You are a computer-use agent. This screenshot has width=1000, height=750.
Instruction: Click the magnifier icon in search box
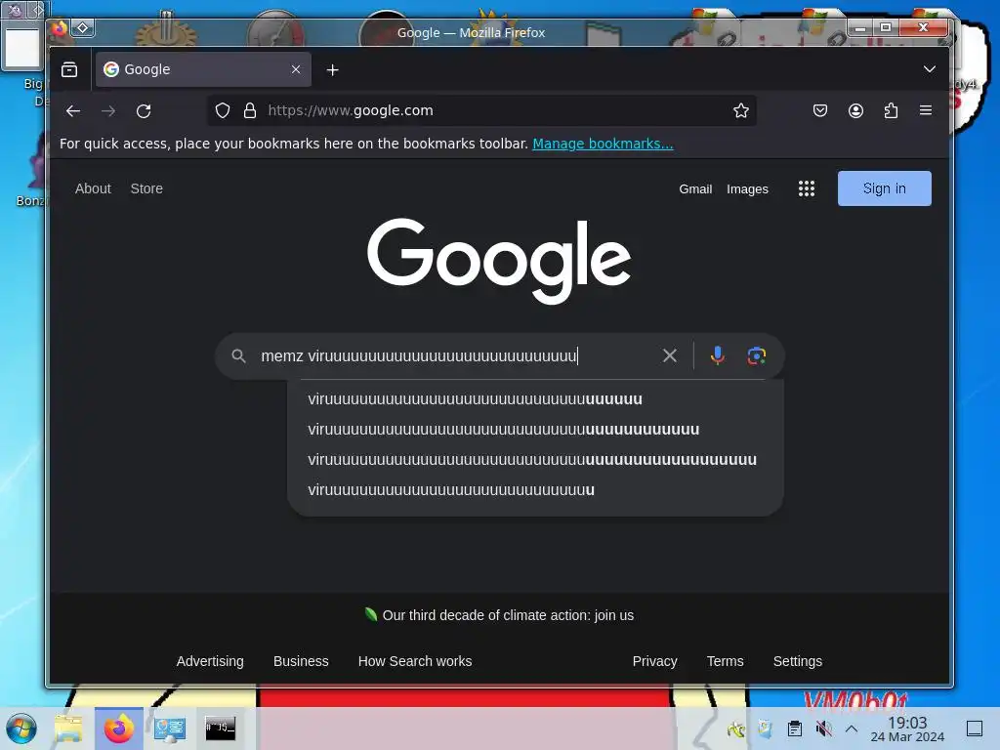pyautogui.click(x=238, y=355)
